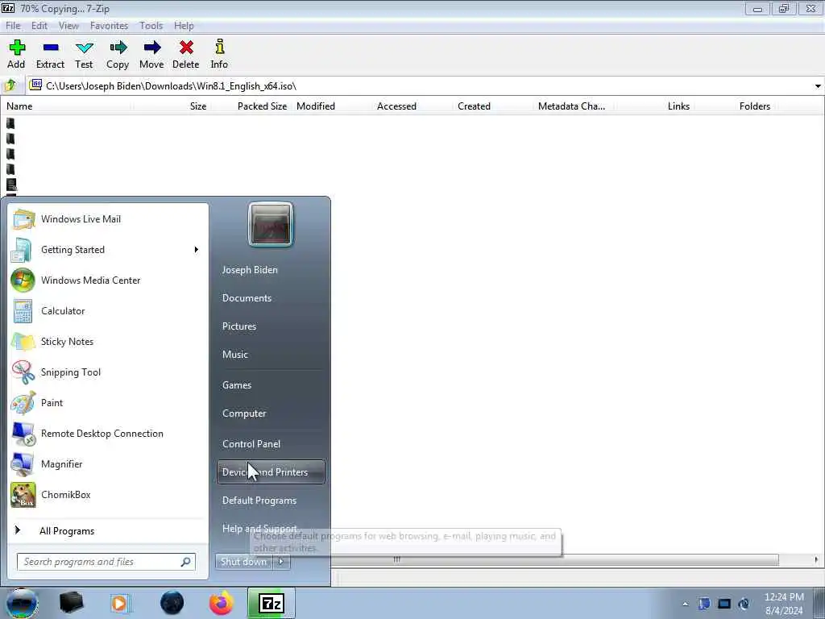Launch Windows Live Mail
The width and height of the screenshot is (825, 619).
point(107,219)
